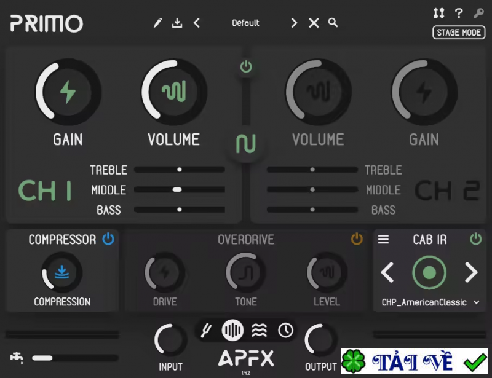The image size is (492, 378).
Task: Click the noise gate faucet icon
Action: pyautogui.click(x=17, y=358)
